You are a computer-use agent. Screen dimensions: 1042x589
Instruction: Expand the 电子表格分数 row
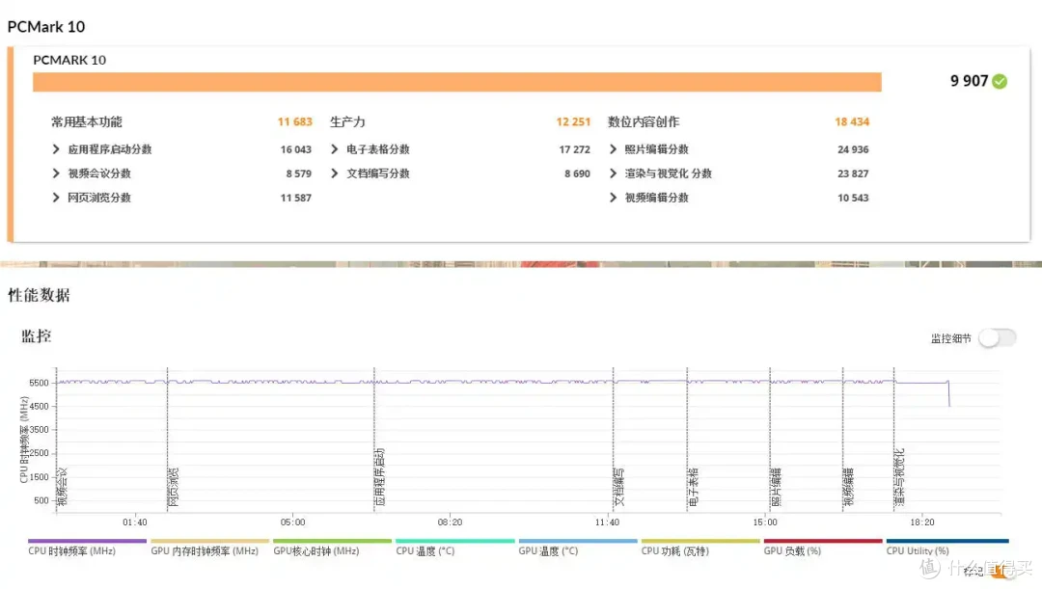tap(334, 149)
